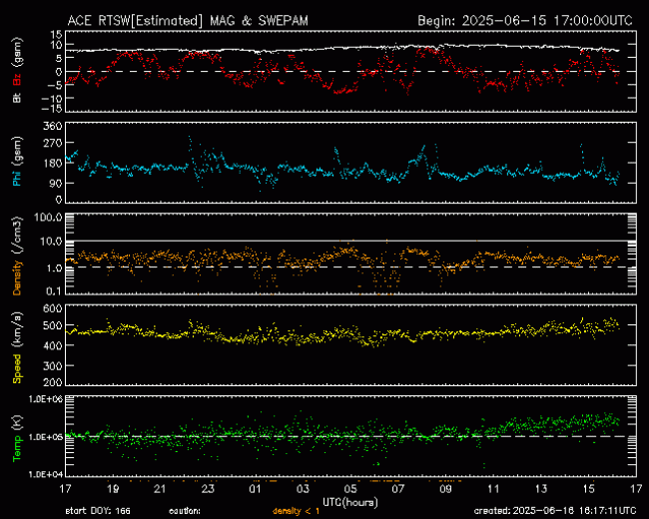Click the '23' hour label on the time axis
The width and height of the screenshot is (649, 519).
[x=208, y=489]
